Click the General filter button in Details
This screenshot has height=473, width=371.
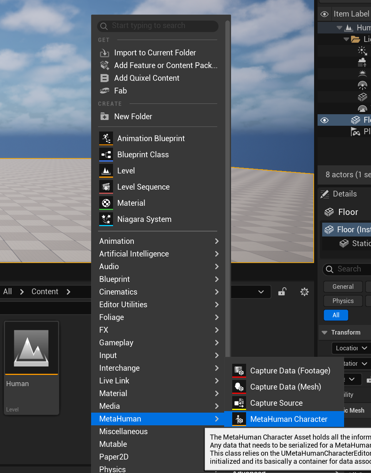click(x=343, y=286)
